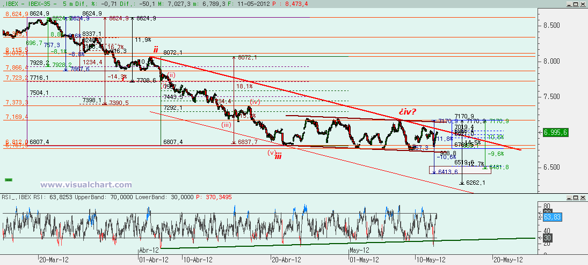Click the 7292,1 Fibonacci level label
This screenshot has width=588, height=265.
[173, 108]
